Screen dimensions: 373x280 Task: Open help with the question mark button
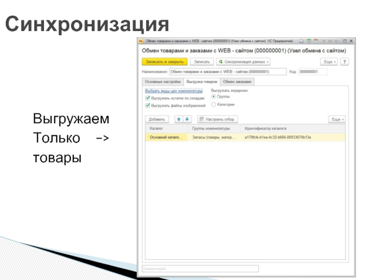(344, 62)
